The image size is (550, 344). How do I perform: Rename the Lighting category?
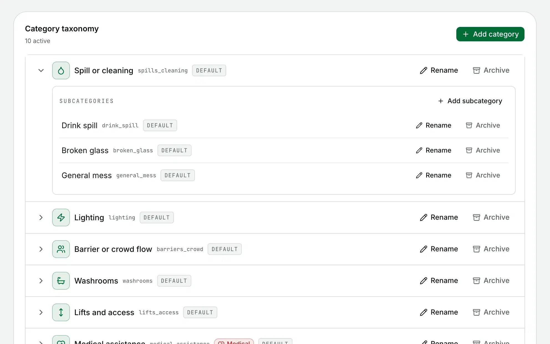439,217
